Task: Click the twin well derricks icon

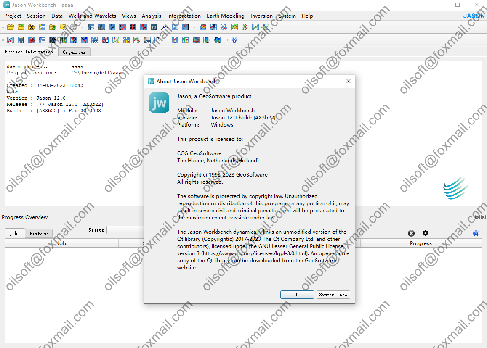Action: point(101,27)
